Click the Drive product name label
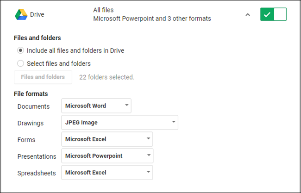This screenshot has height=193, width=301. click(x=37, y=14)
